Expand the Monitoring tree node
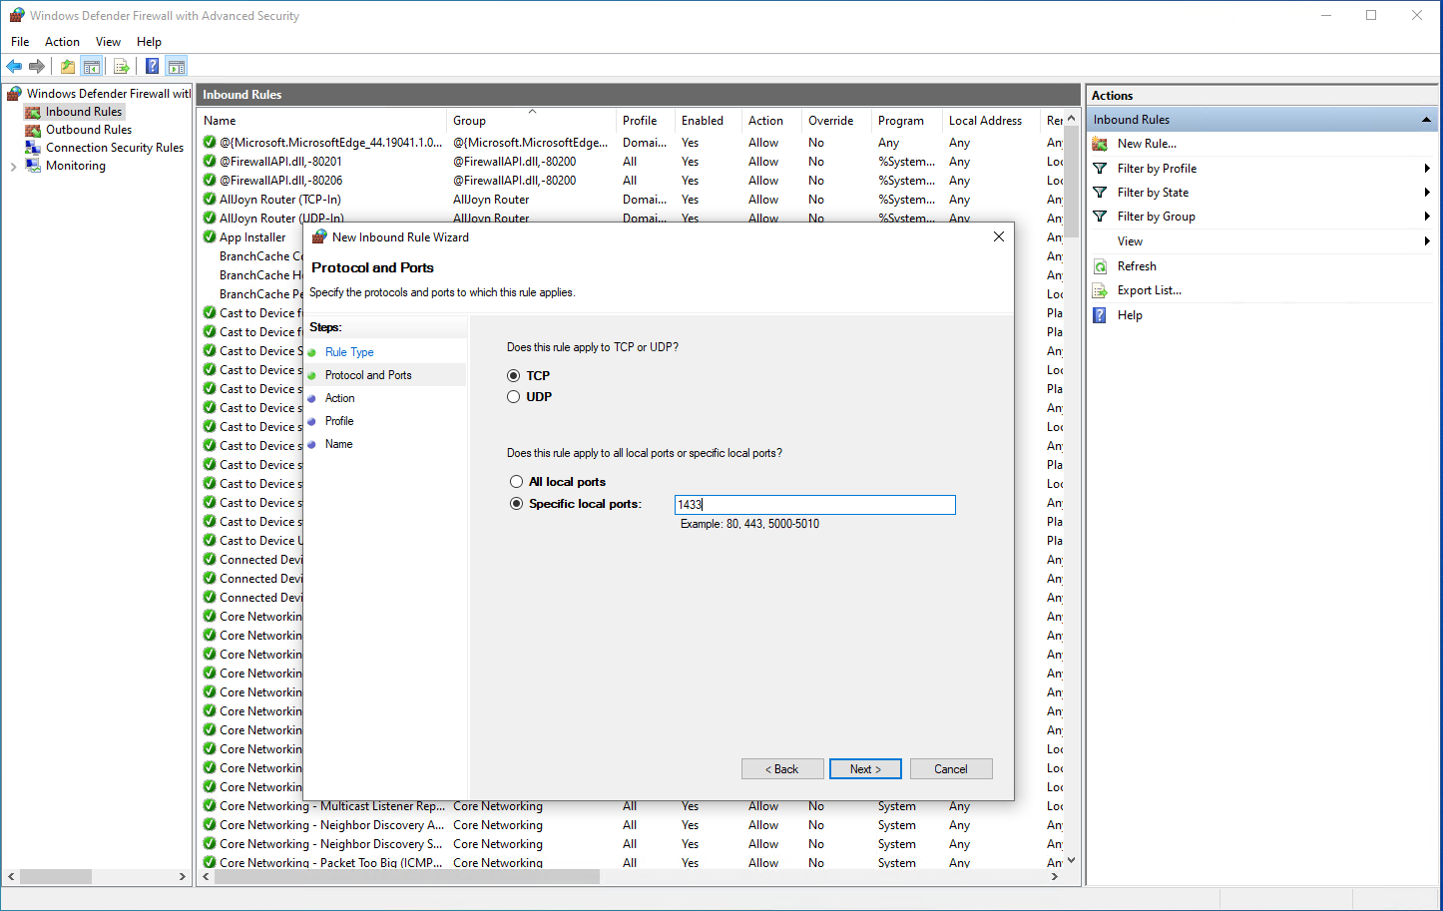Screen dimensions: 1443x911 (13, 167)
